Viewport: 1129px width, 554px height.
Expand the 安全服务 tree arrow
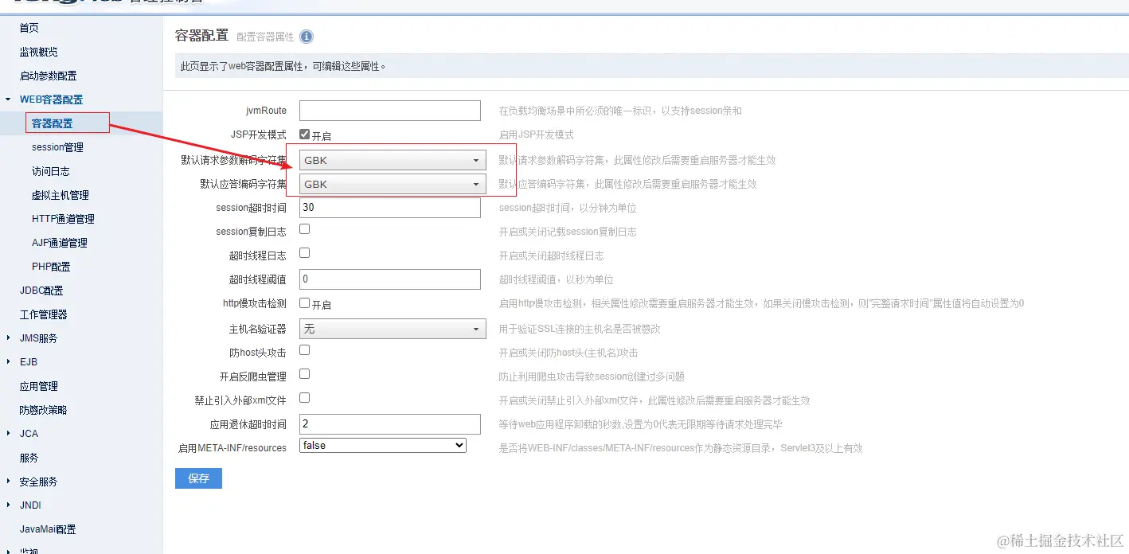8,482
